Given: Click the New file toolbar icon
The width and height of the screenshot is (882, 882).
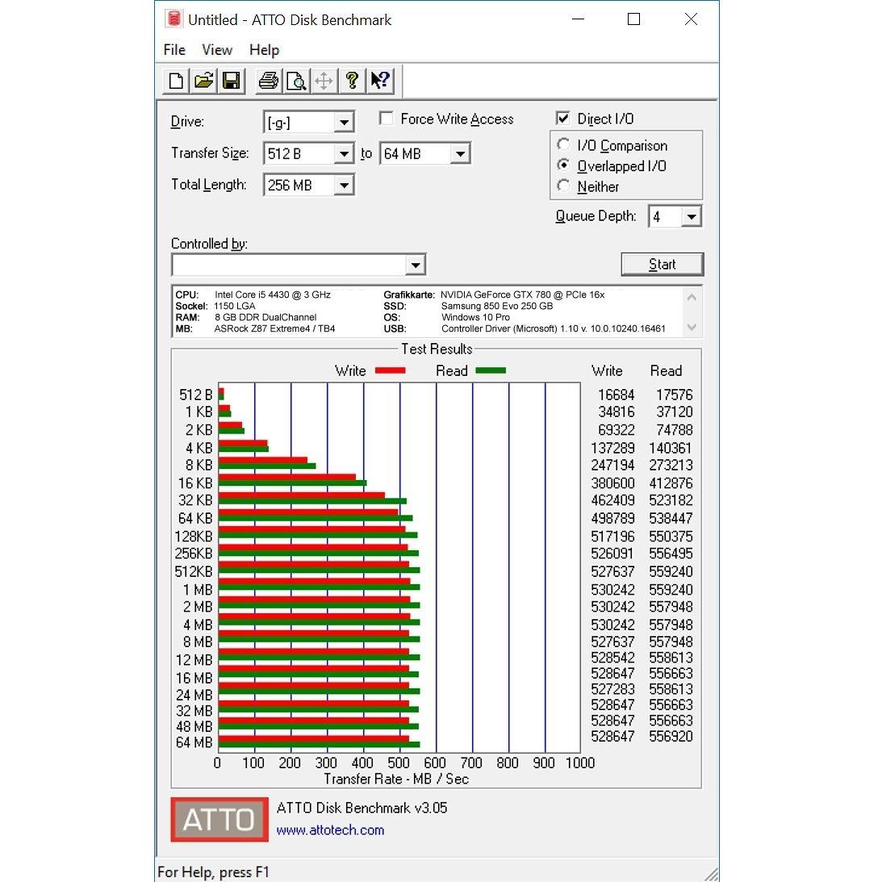Looking at the screenshot, I should [175, 81].
